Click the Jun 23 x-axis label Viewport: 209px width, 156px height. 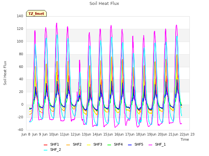(189, 134)
